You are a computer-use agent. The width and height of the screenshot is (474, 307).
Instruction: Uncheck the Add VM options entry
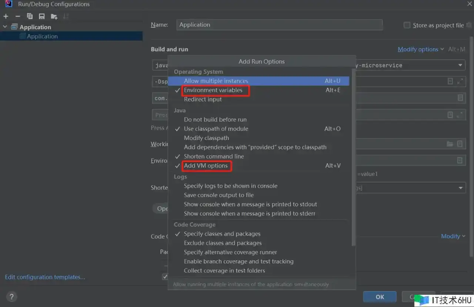point(206,166)
